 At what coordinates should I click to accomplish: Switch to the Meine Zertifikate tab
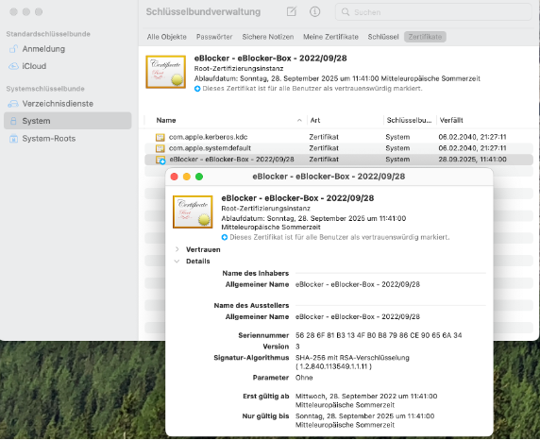pos(330,37)
